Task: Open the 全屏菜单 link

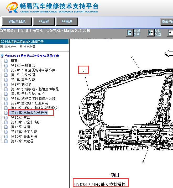Action: [137, 33]
